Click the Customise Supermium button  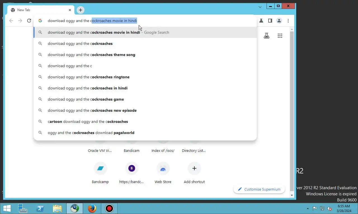[x=259, y=189]
